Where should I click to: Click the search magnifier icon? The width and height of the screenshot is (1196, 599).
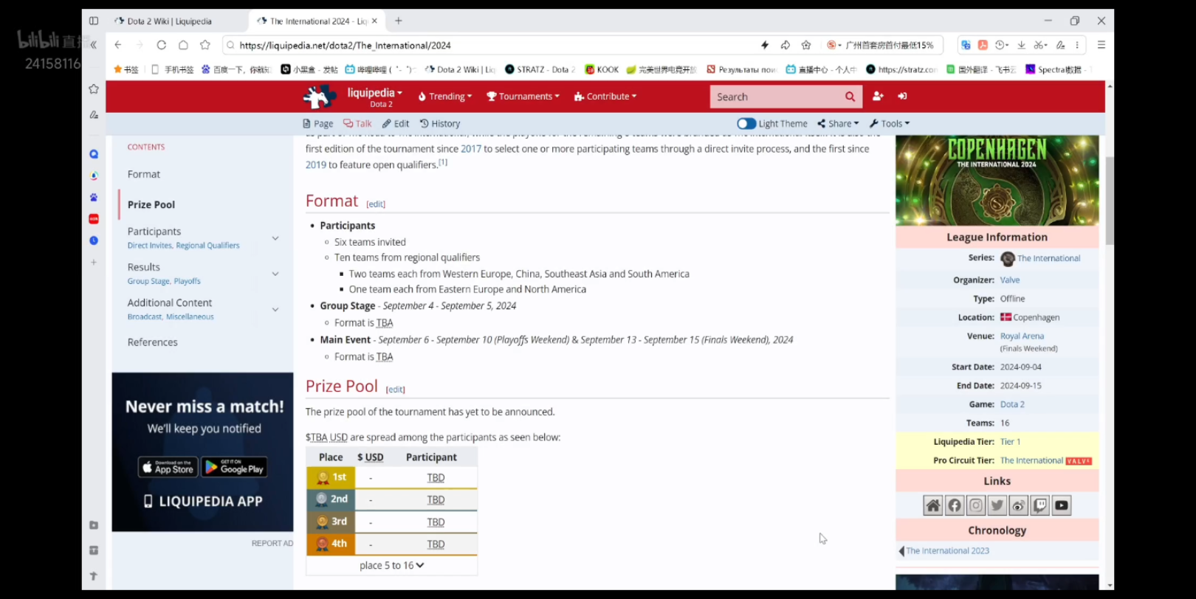click(x=850, y=97)
